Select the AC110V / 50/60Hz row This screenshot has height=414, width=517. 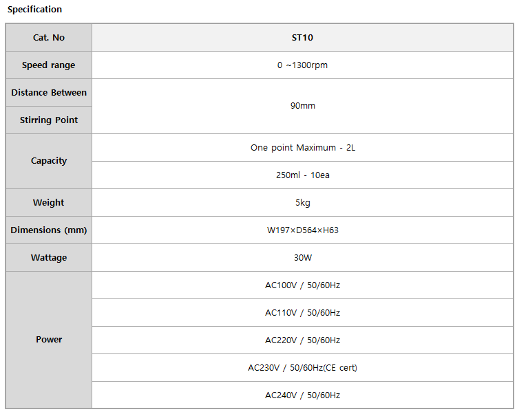tap(302, 313)
